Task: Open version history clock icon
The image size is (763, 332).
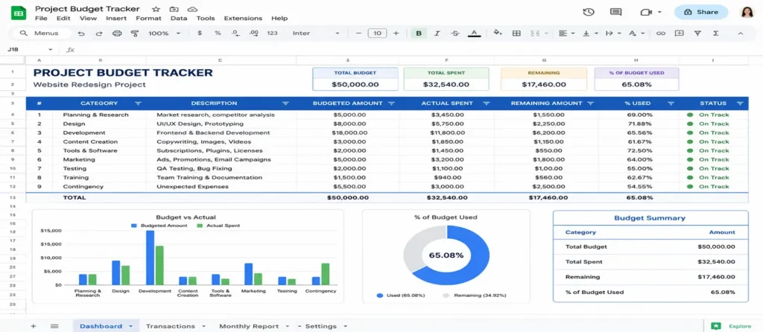Action: coord(589,12)
